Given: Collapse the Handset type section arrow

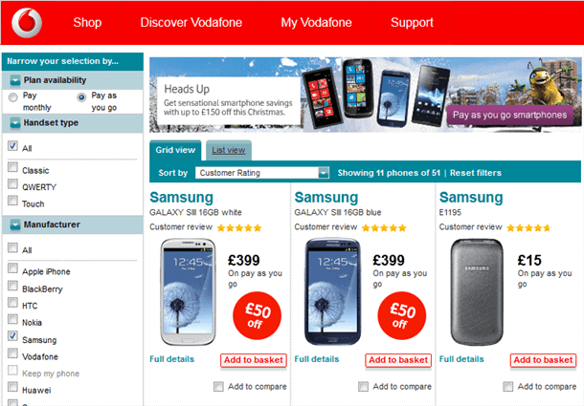Looking at the screenshot, I should pos(15,123).
